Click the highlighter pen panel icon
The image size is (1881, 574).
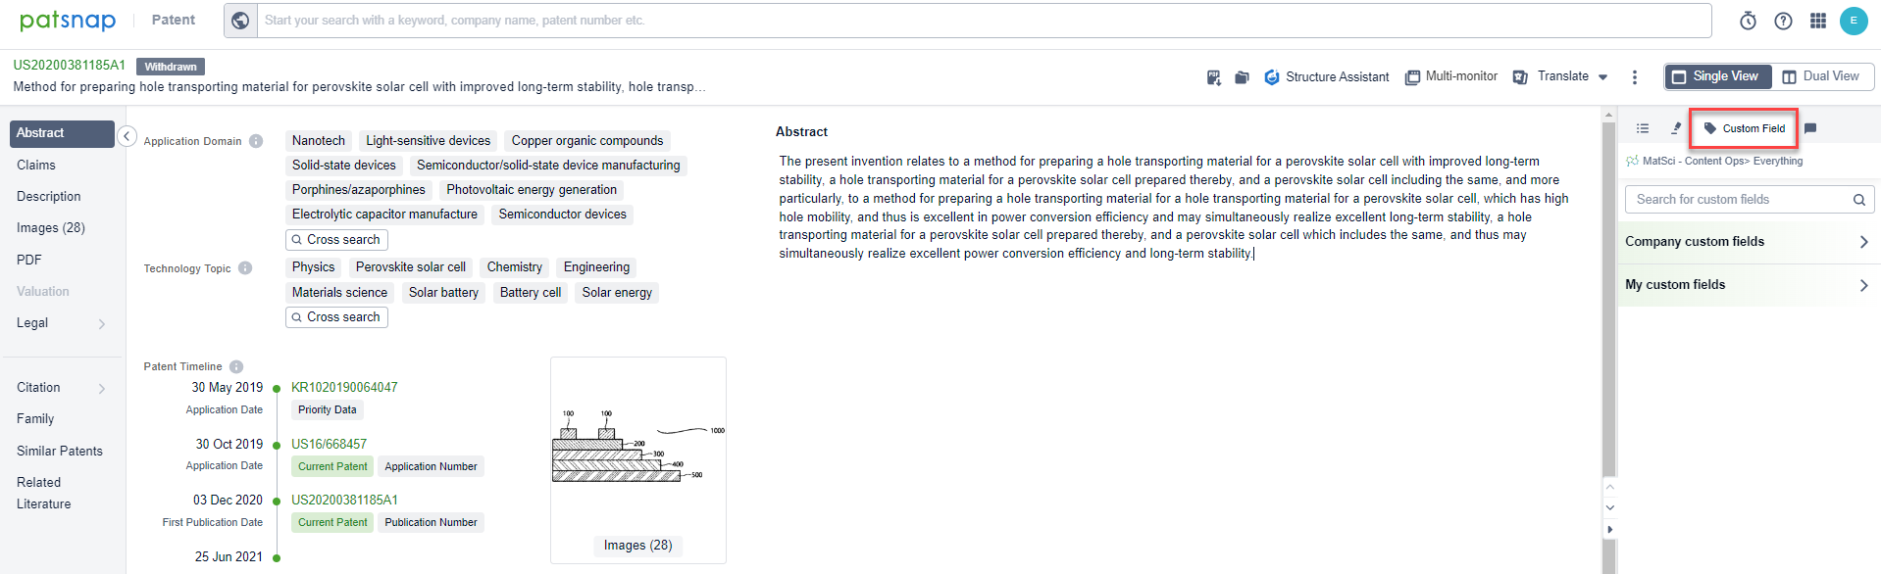click(x=1676, y=128)
